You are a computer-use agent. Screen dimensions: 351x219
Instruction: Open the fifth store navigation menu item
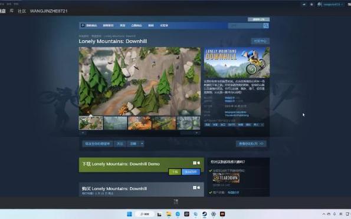pos(151,25)
